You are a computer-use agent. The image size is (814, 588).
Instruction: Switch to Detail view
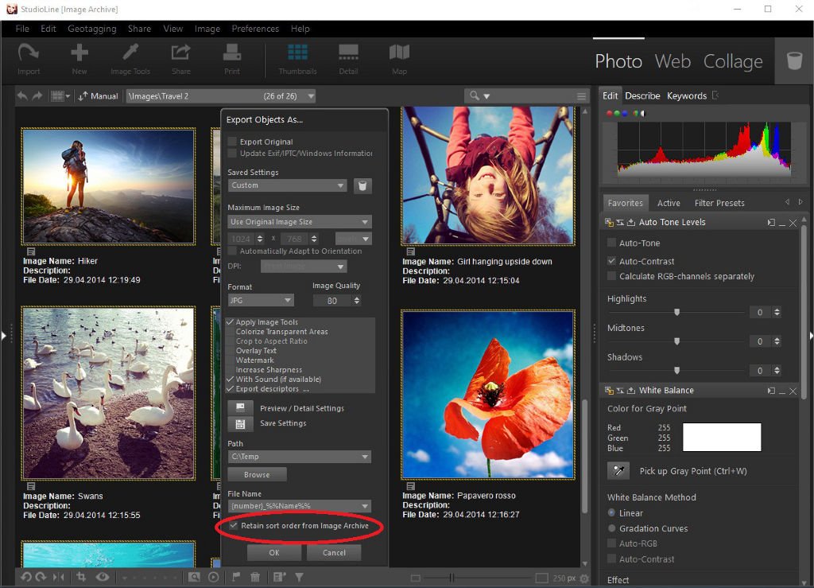[348, 58]
